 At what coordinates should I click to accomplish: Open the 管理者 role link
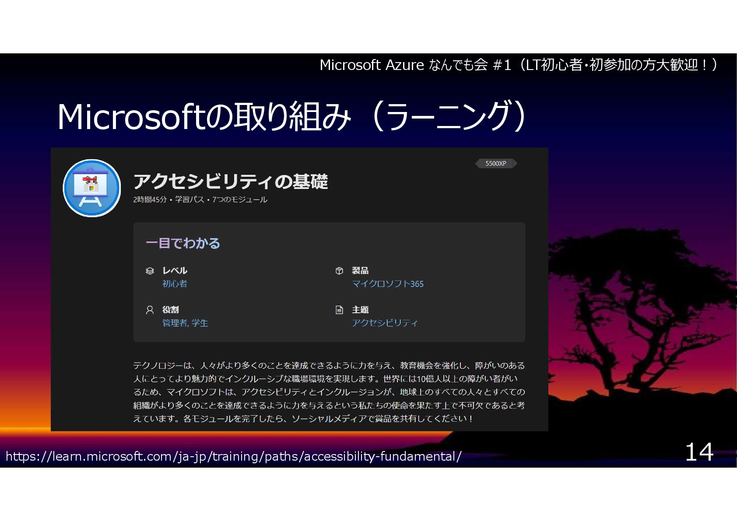tap(175, 323)
